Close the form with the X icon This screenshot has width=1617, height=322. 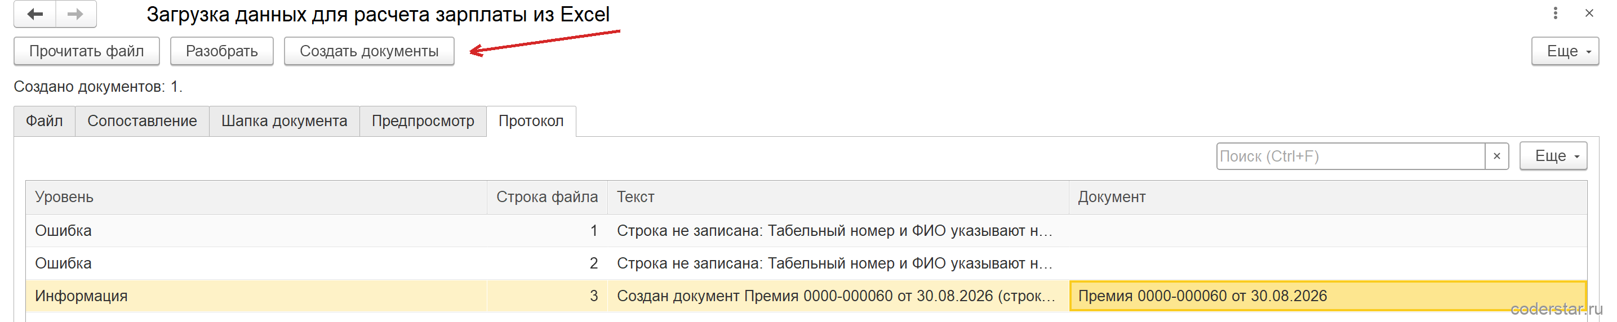point(1589,13)
